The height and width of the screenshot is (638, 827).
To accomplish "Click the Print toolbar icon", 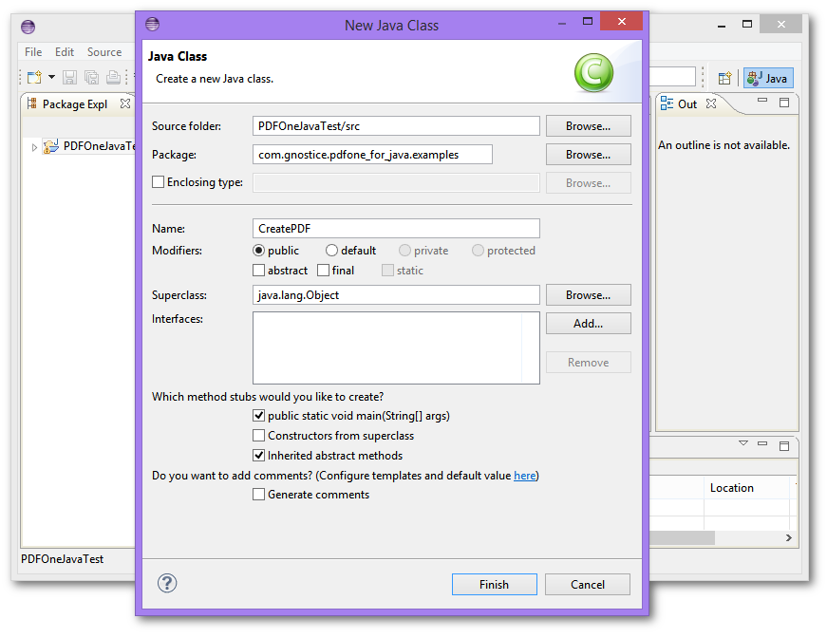I will point(113,78).
